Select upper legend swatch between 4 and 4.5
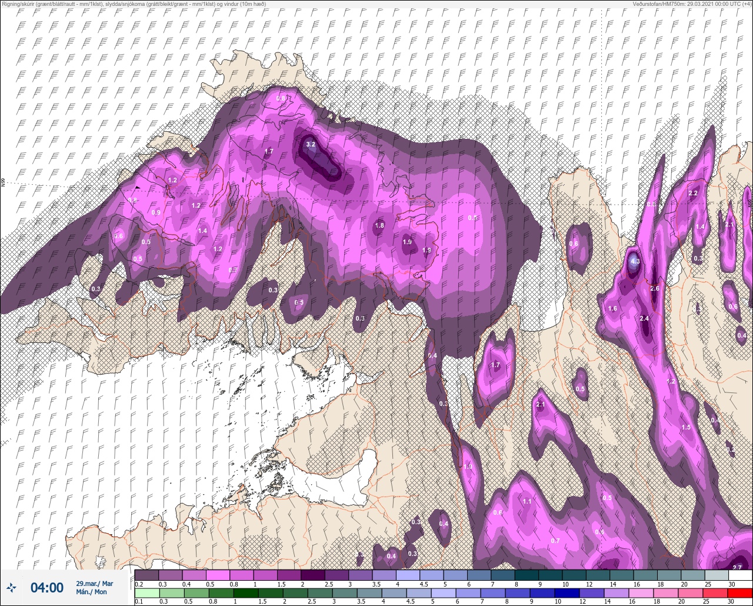 (x=408, y=575)
